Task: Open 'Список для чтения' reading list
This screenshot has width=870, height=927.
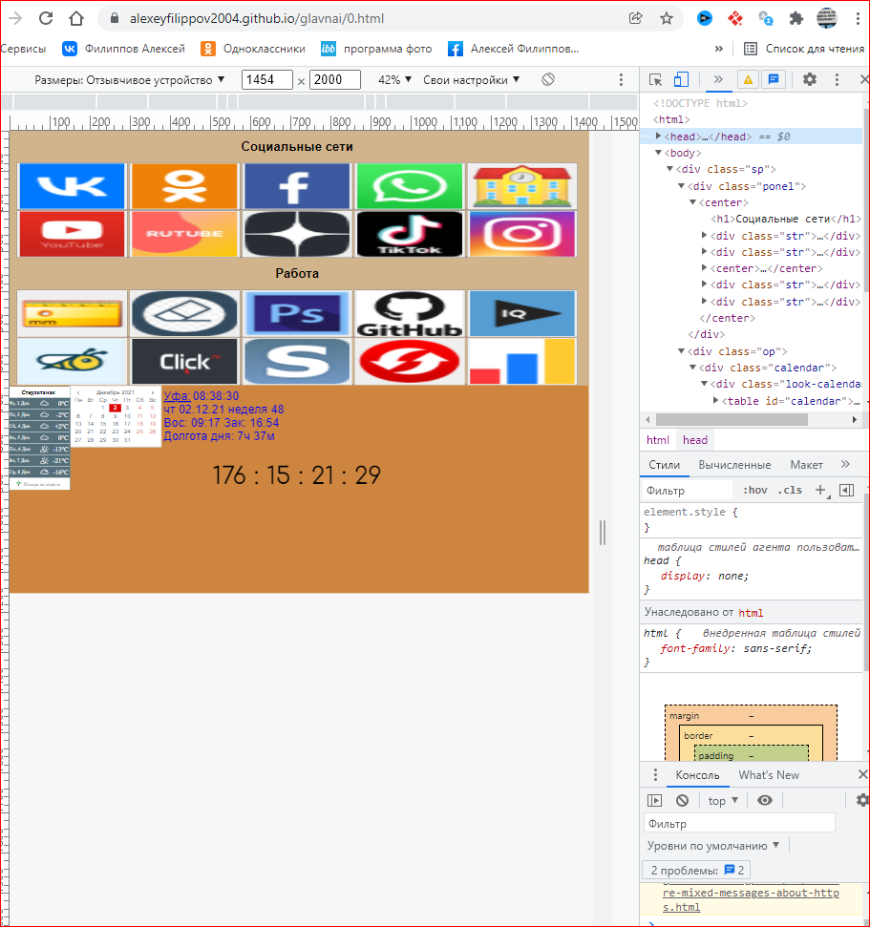Action: (804, 49)
